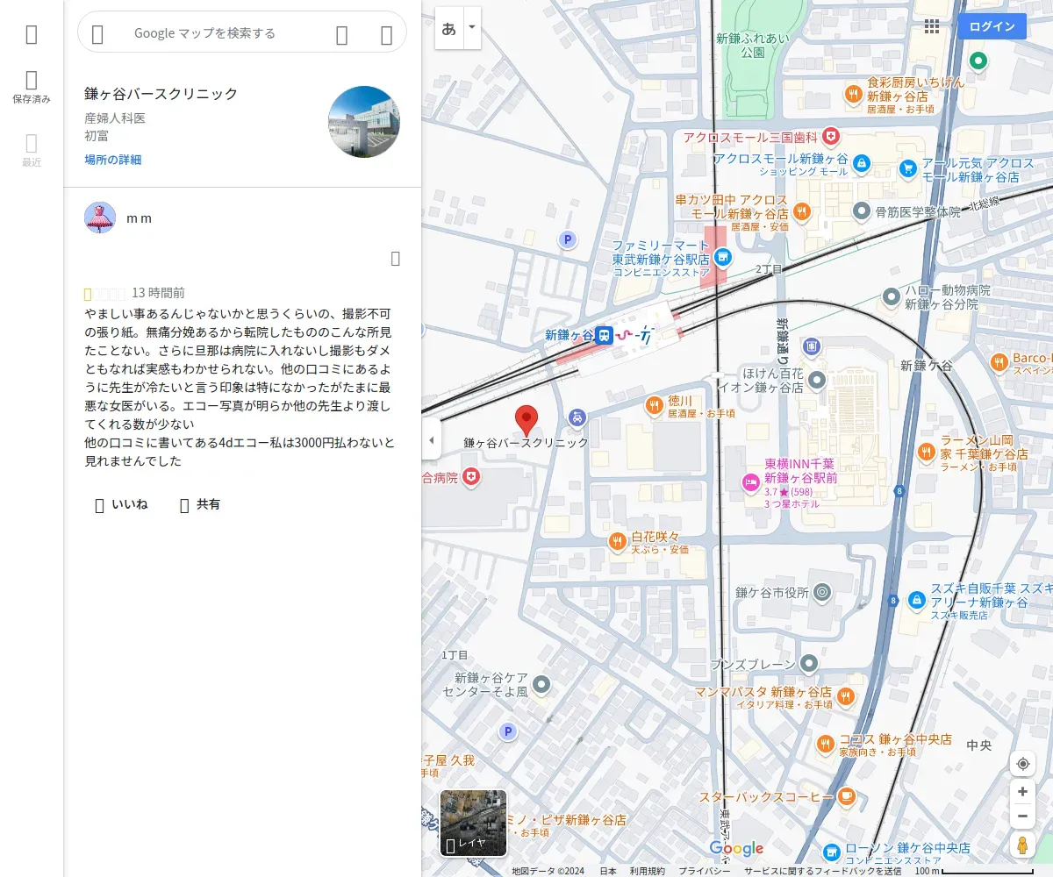
Task: Click inside the Google Maps search field
Action: (x=204, y=33)
